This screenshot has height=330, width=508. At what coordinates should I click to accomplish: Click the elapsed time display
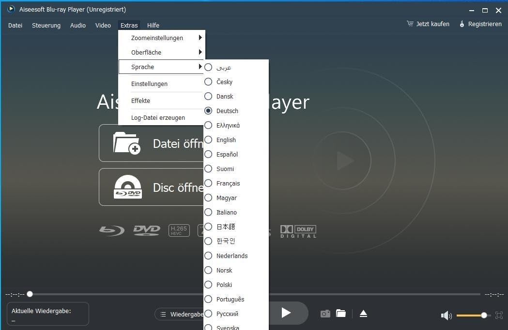pos(15,294)
